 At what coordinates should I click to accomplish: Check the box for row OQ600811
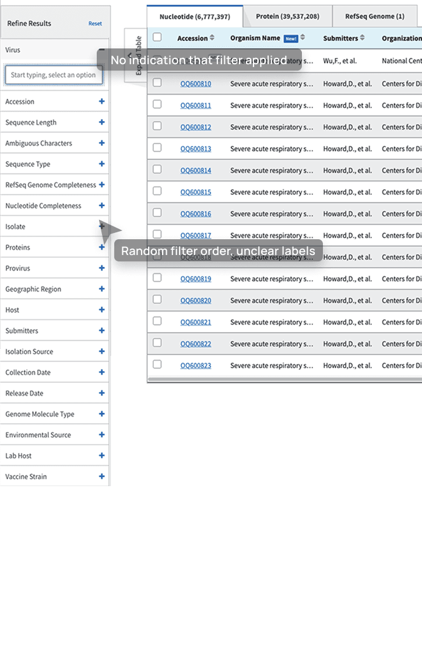pos(157,104)
